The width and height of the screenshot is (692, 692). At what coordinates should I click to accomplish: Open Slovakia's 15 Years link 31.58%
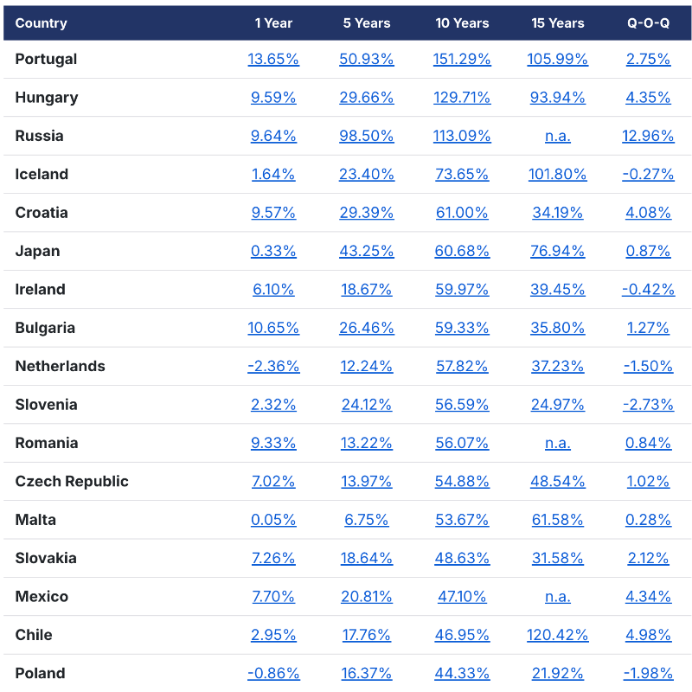(x=557, y=558)
